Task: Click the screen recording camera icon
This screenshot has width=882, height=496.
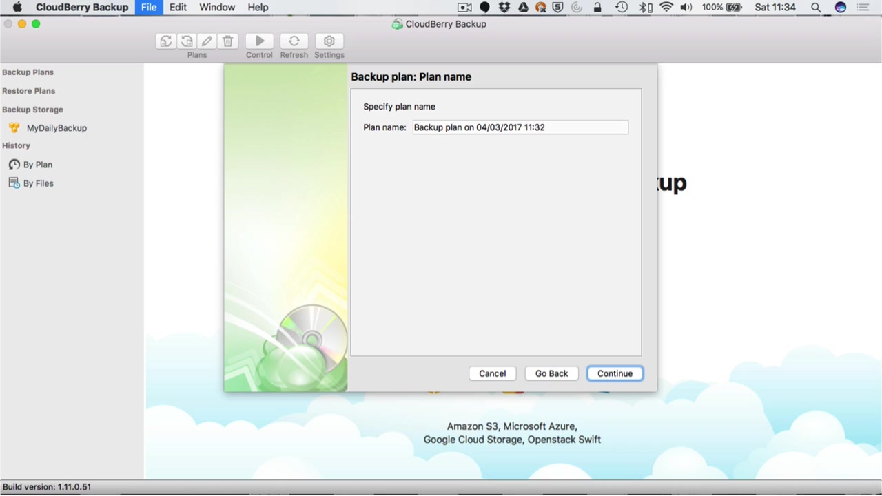Action: pos(464,8)
